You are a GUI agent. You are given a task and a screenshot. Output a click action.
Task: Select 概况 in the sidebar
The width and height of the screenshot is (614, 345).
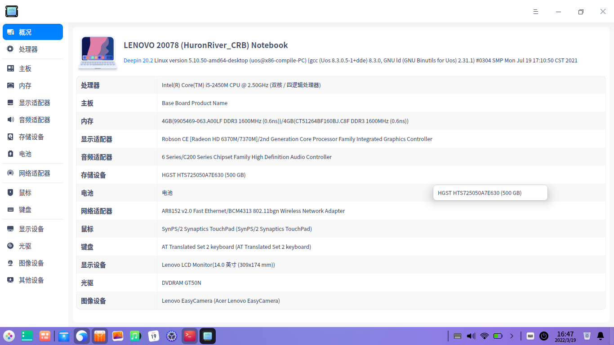click(33, 32)
